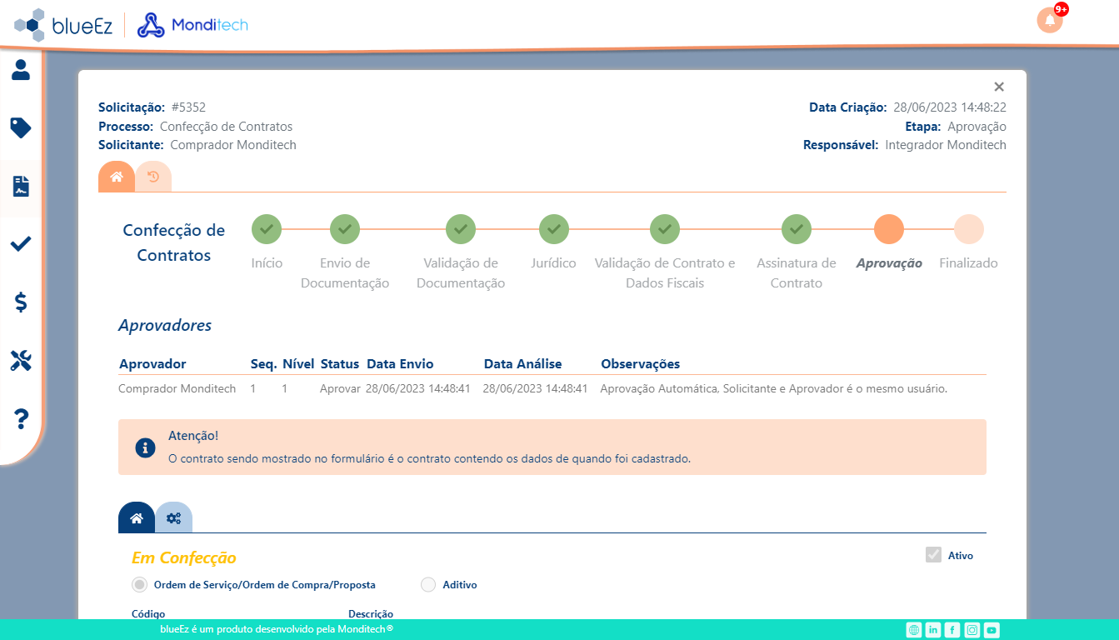Click the Aprovador column header
The width and height of the screenshot is (1119, 640).
[x=152, y=364]
